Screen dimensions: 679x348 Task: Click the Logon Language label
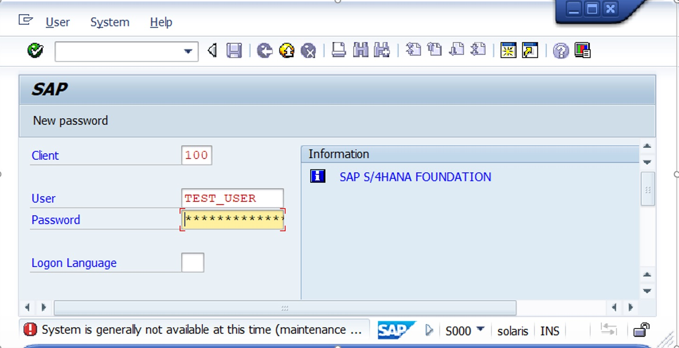pos(74,263)
